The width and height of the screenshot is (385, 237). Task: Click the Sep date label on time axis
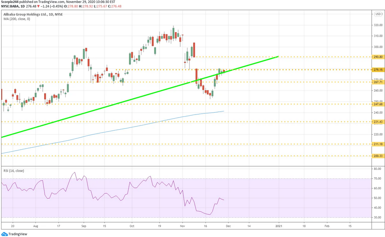(x=84, y=226)
